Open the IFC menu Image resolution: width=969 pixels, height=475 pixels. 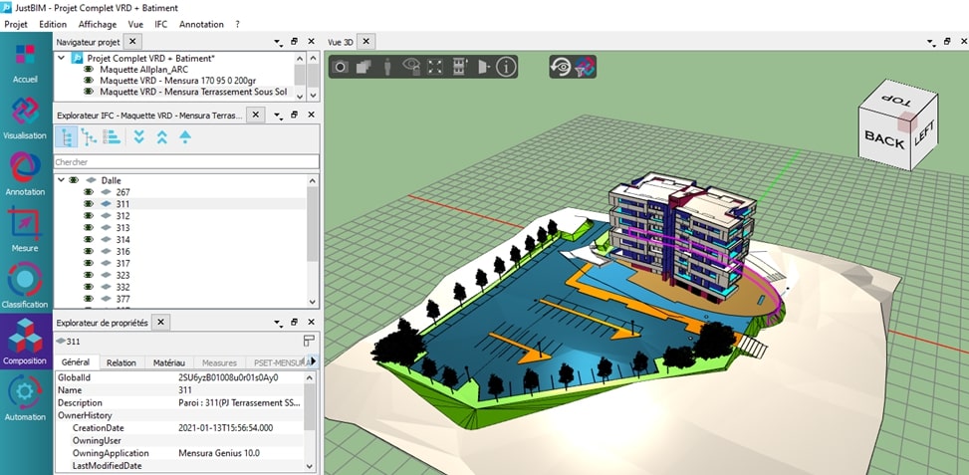(x=160, y=23)
